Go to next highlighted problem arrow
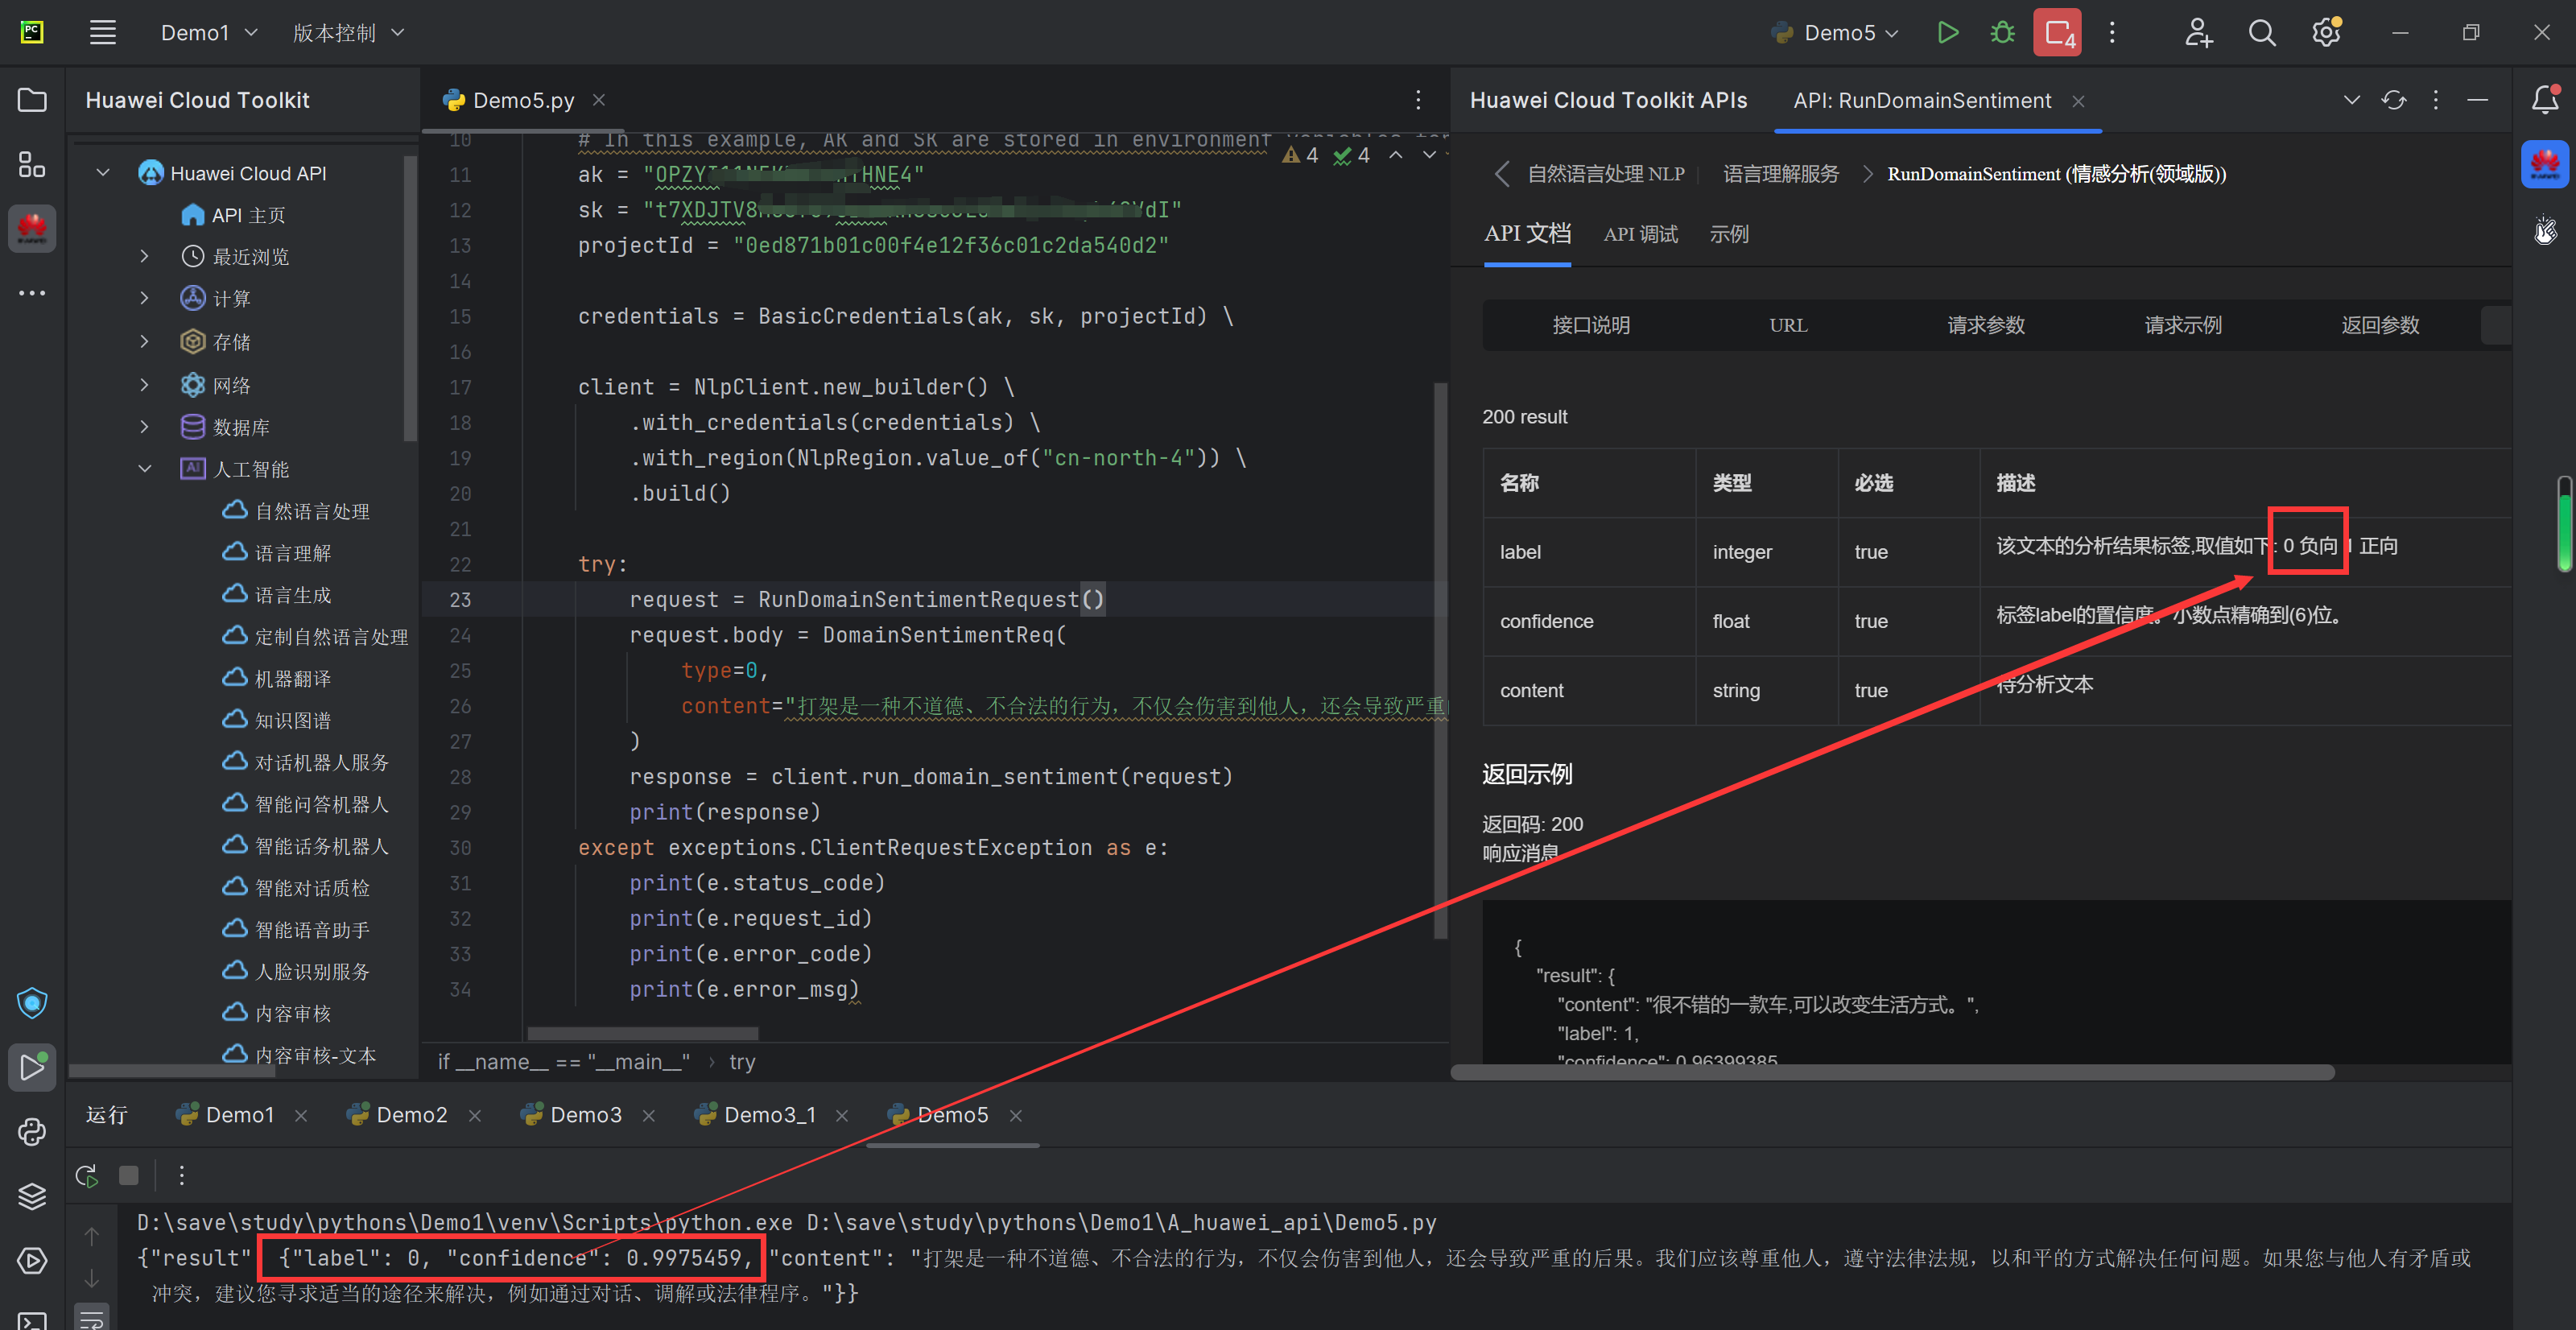This screenshot has width=2576, height=1330. [1429, 155]
